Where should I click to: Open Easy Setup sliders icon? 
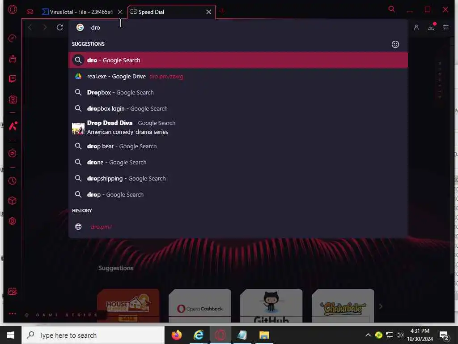pyautogui.click(x=446, y=27)
